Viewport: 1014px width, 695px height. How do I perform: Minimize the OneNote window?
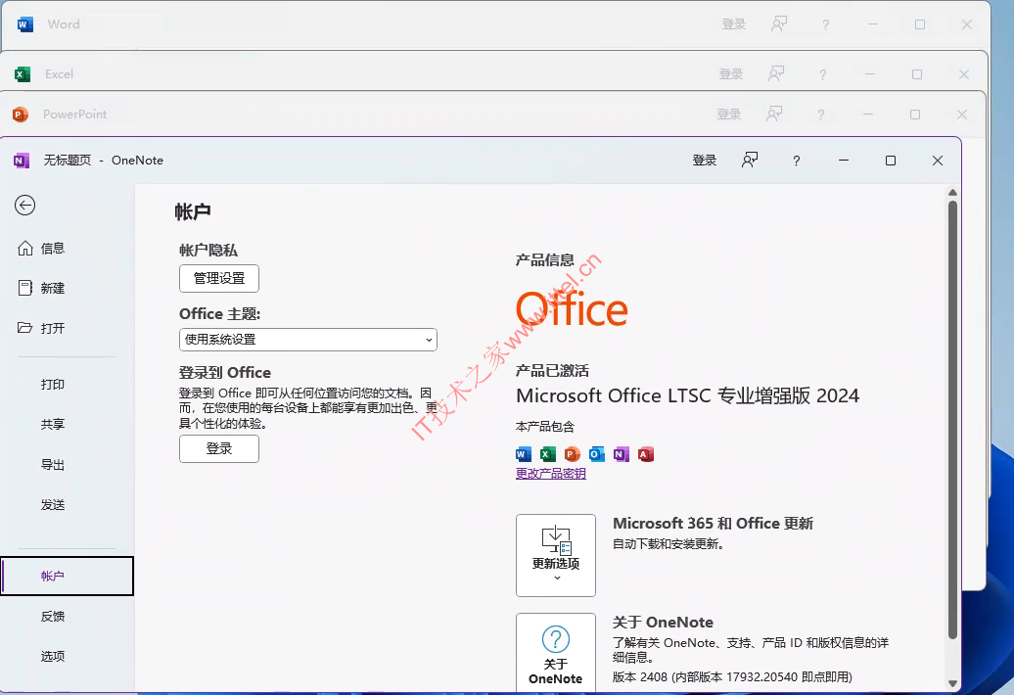[844, 161]
